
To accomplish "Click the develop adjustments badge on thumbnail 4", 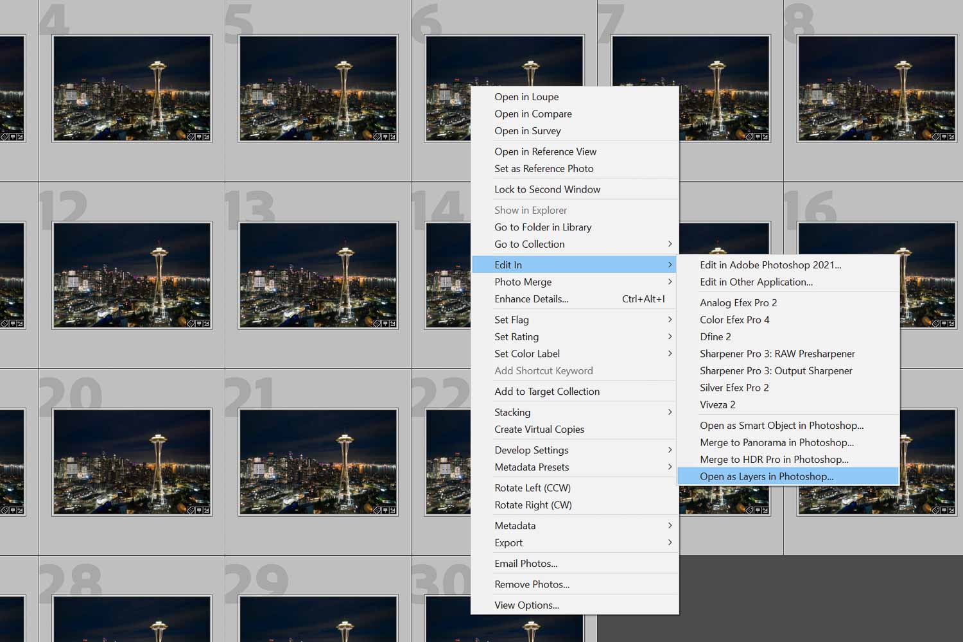I will coord(207,137).
